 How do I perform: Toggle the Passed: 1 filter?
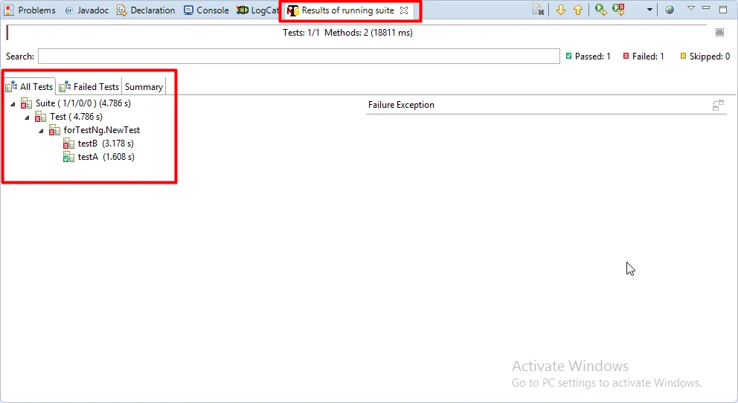coord(588,57)
